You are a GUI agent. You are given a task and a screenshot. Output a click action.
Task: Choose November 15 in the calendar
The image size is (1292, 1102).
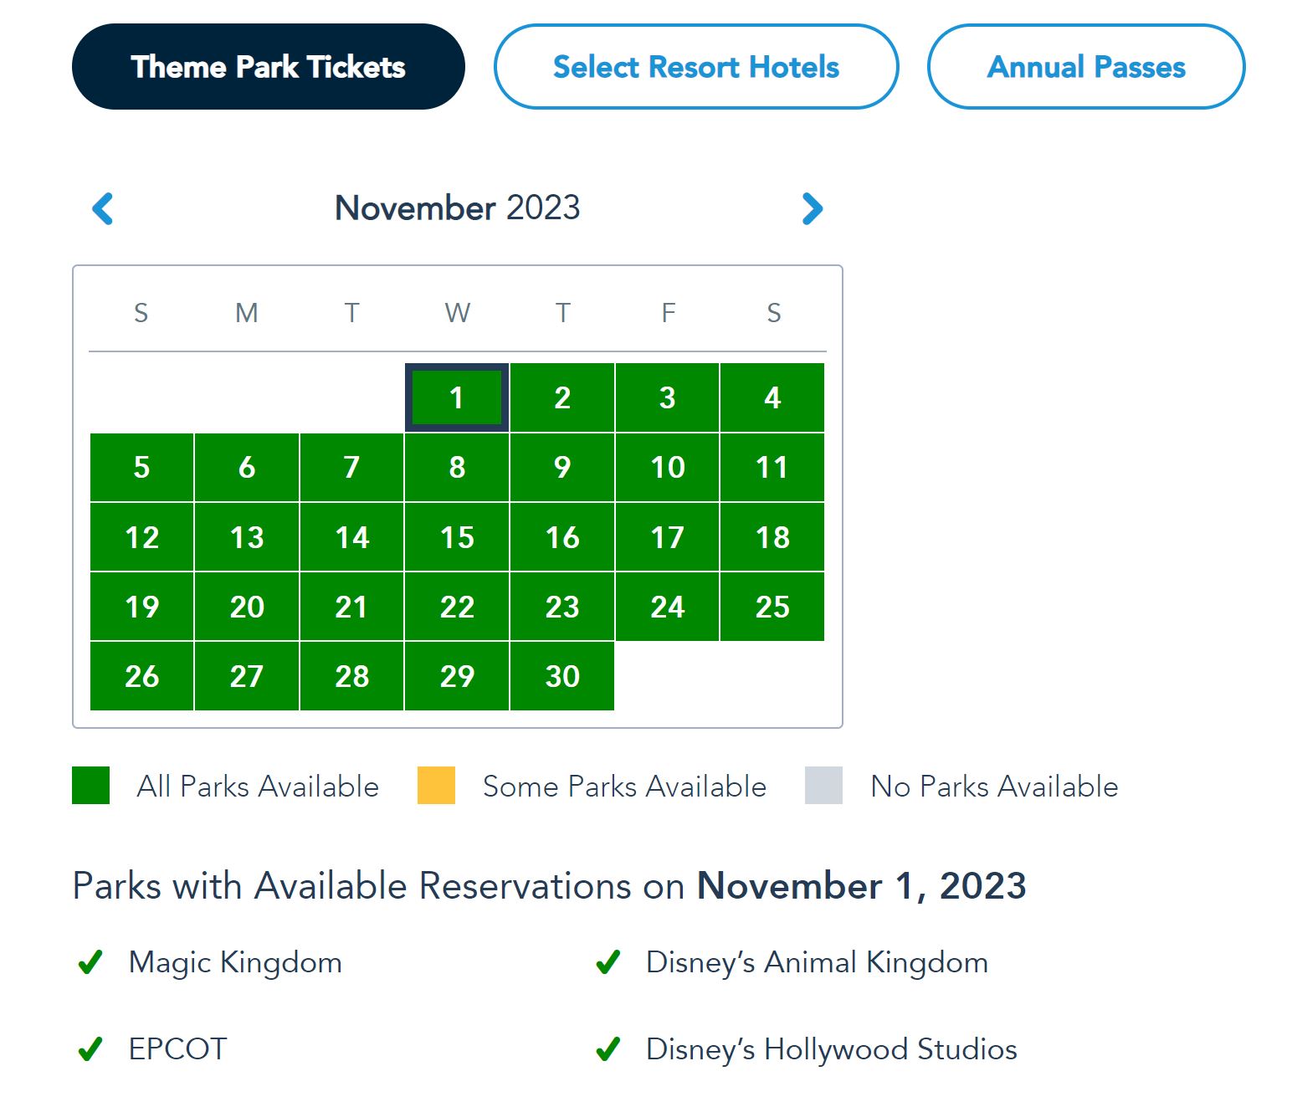tap(457, 537)
